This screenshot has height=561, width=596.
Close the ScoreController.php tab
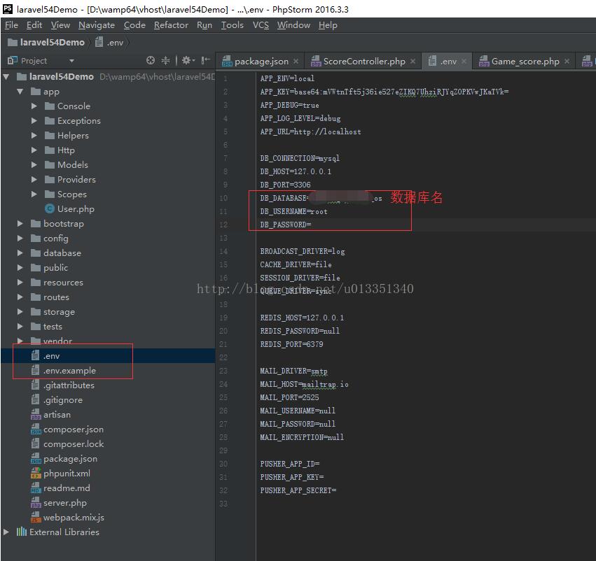tap(413, 62)
